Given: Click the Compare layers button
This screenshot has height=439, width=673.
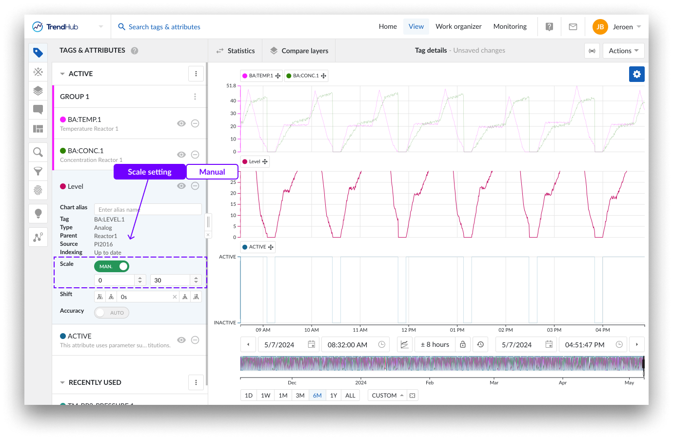Looking at the screenshot, I should pos(299,51).
